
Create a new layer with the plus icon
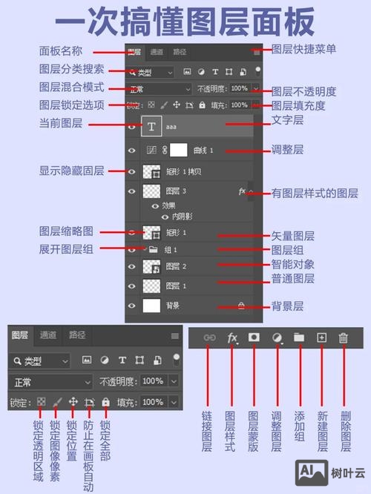[x=321, y=337]
